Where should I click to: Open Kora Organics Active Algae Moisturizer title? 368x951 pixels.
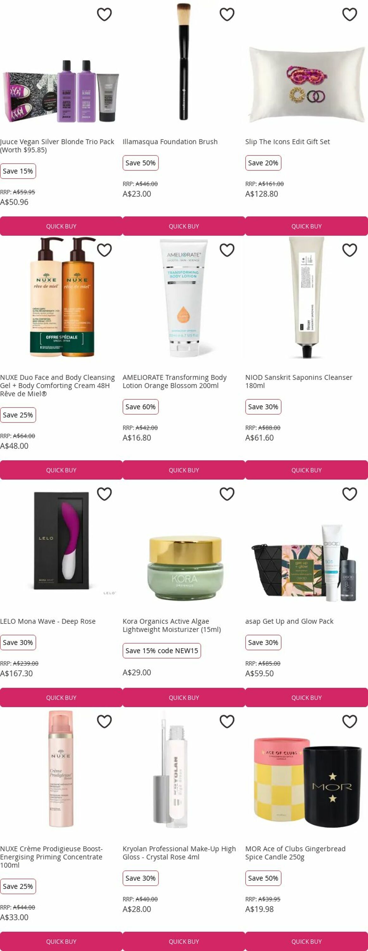172,625
